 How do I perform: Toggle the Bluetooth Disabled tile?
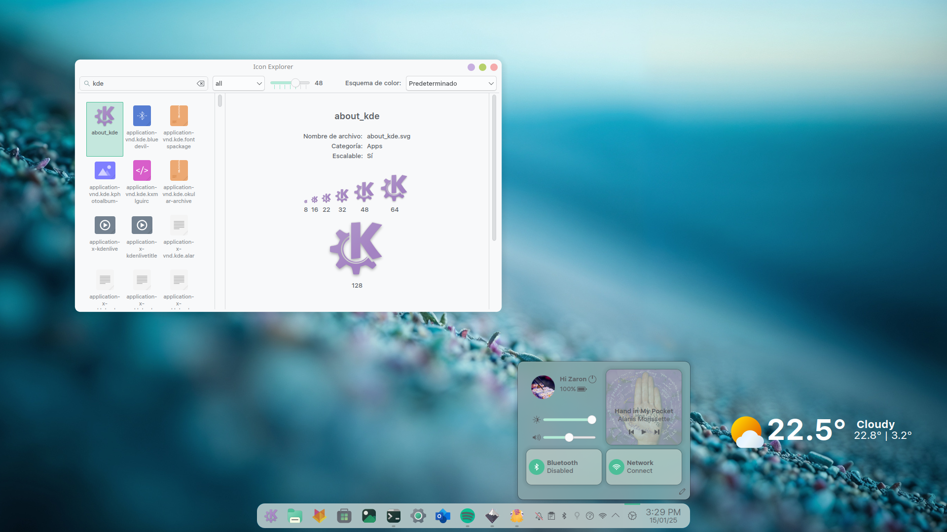click(564, 467)
